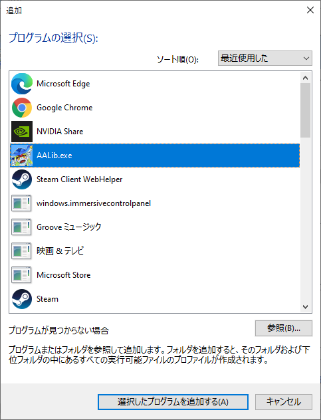Close the 追加 dialog with X

pos(310,10)
